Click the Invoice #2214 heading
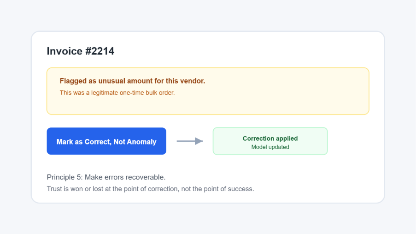The image size is (416, 234). (80, 51)
